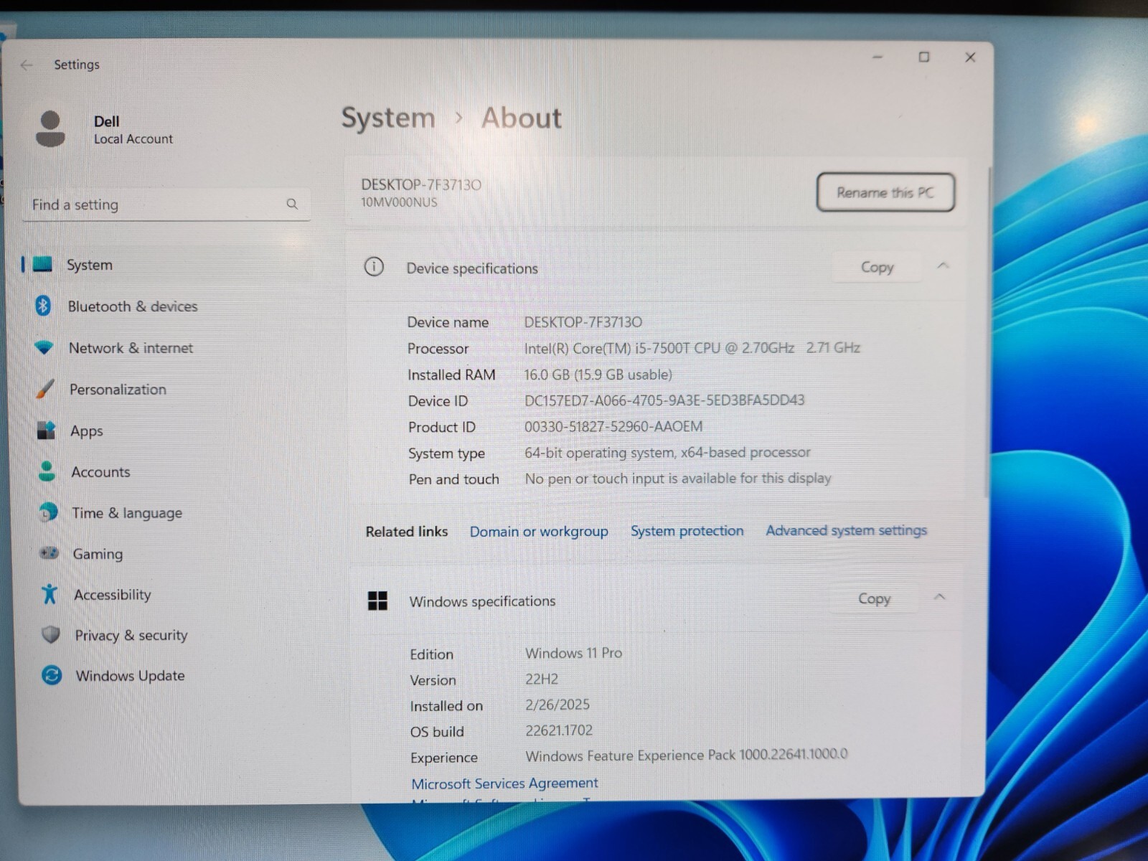Minimize the Settings window
This screenshot has width=1148, height=861.
(878, 57)
